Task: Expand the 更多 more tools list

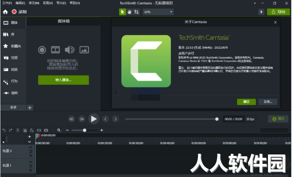Action: click(x=13, y=107)
